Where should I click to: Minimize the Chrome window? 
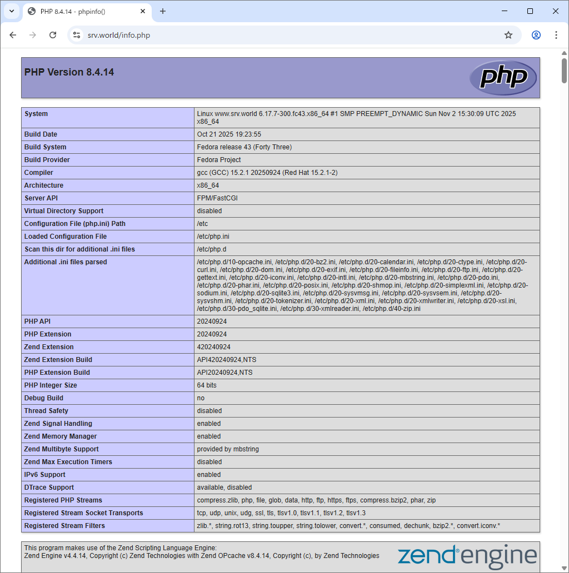click(505, 11)
